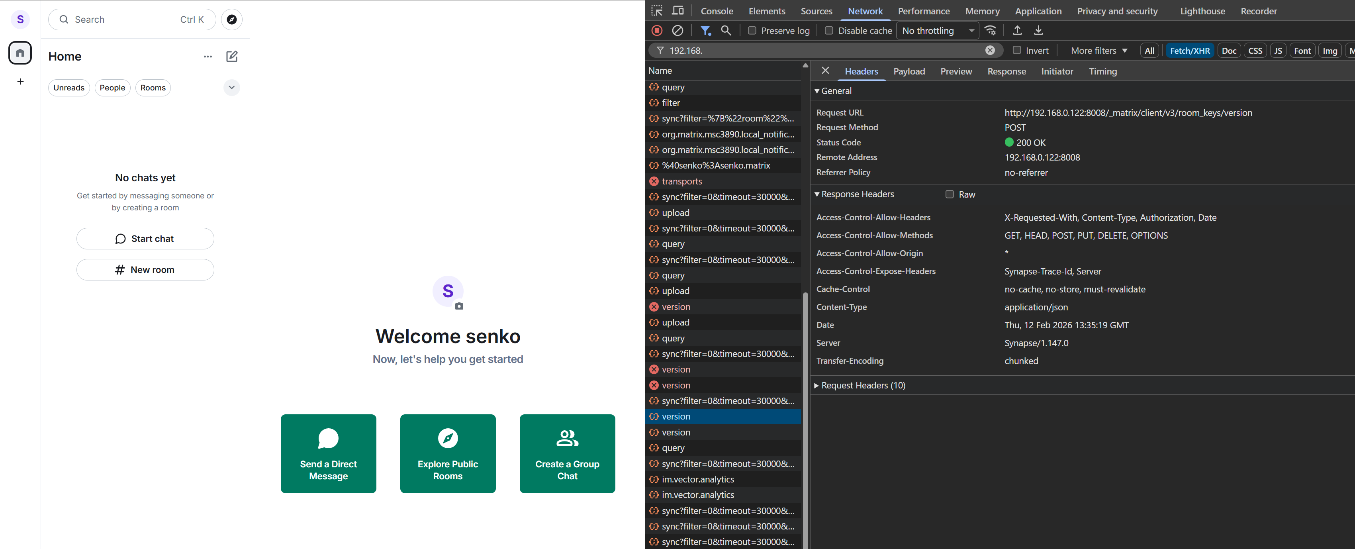
Task: Select the transports failed request row
Action: click(x=682, y=181)
